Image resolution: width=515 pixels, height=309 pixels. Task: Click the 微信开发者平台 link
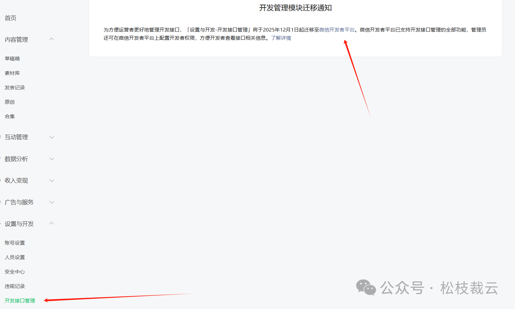tap(337, 30)
